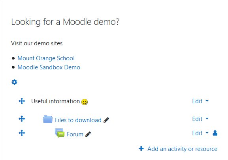The width and height of the screenshot is (228, 160).
Task: Click pencil icon to rename Files to download
Action: (106, 120)
